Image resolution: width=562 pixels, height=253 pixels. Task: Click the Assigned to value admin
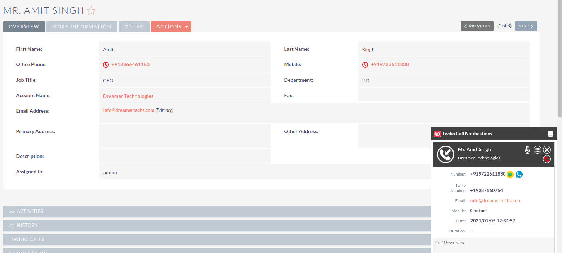click(x=110, y=172)
